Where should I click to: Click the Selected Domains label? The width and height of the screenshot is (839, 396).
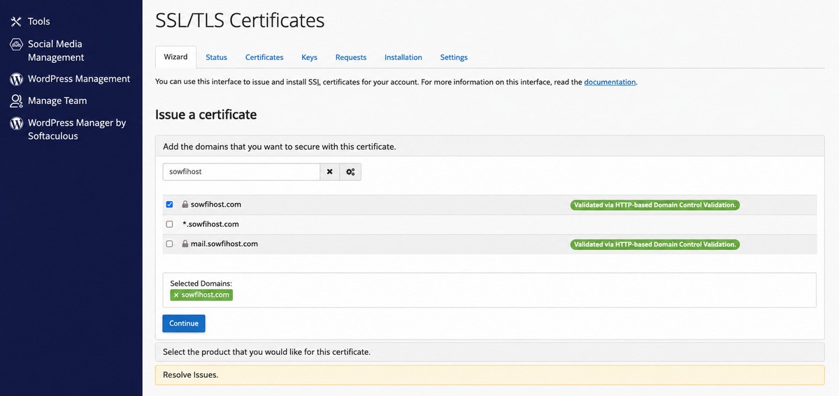pyautogui.click(x=201, y=284)
